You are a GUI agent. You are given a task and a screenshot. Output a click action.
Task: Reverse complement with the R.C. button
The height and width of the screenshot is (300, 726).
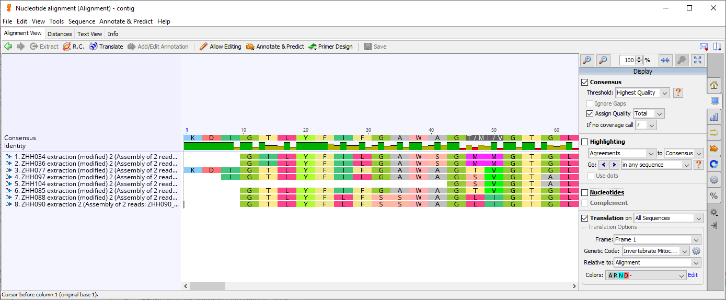pos(73,47)
